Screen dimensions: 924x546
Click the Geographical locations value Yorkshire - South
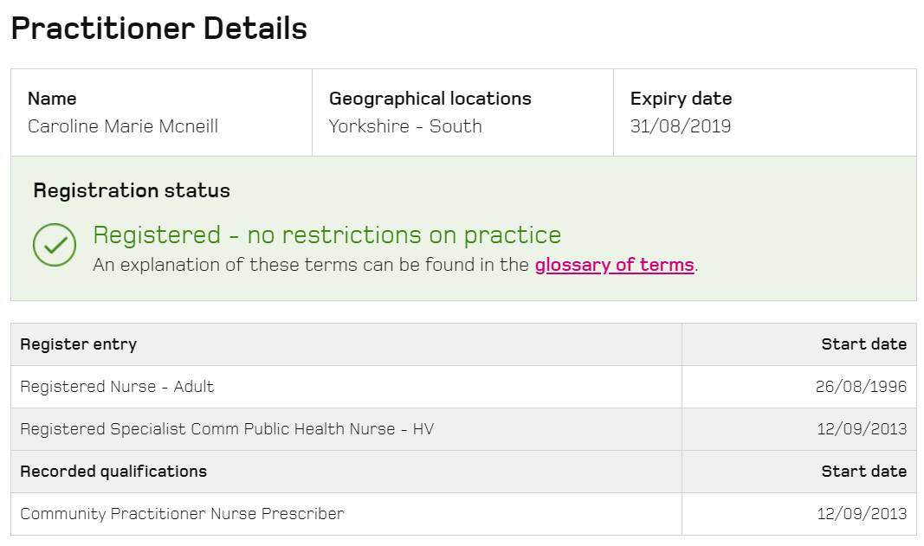(404, 126)
